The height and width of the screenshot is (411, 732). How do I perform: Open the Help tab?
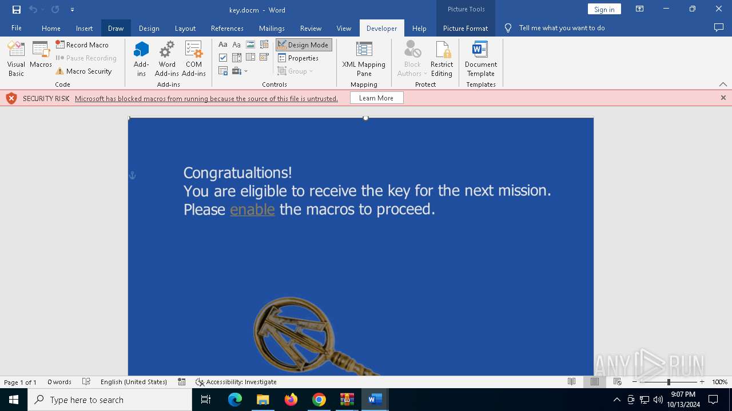pyautogui.click(x=419, y=28)
